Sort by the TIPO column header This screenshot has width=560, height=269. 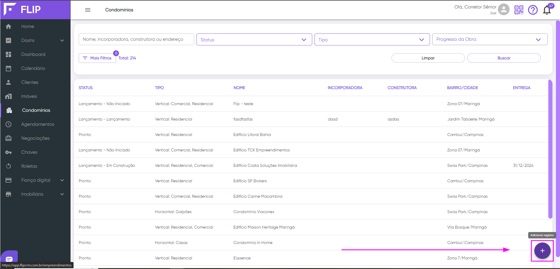click(159, 88)
